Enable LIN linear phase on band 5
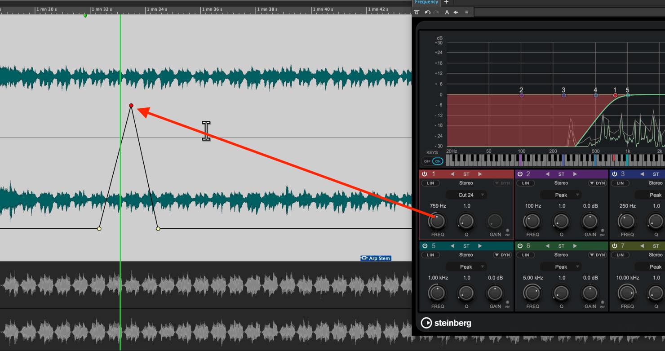This screenshot has height=351, width=665. pos(430,255)
